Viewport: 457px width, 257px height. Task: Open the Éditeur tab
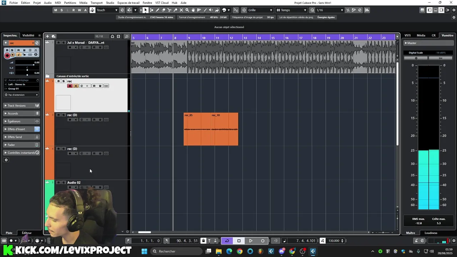pyautogui.click(x=26, y=233)
